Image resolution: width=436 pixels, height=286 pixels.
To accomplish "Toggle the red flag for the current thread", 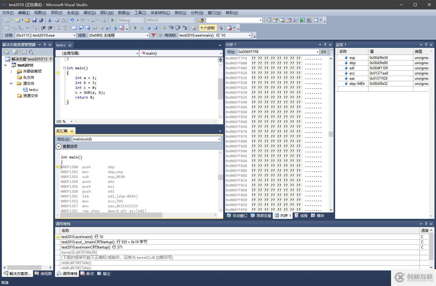I will point(153,35).
